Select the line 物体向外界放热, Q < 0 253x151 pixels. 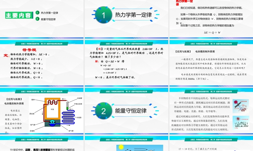(x=27, y=77)
